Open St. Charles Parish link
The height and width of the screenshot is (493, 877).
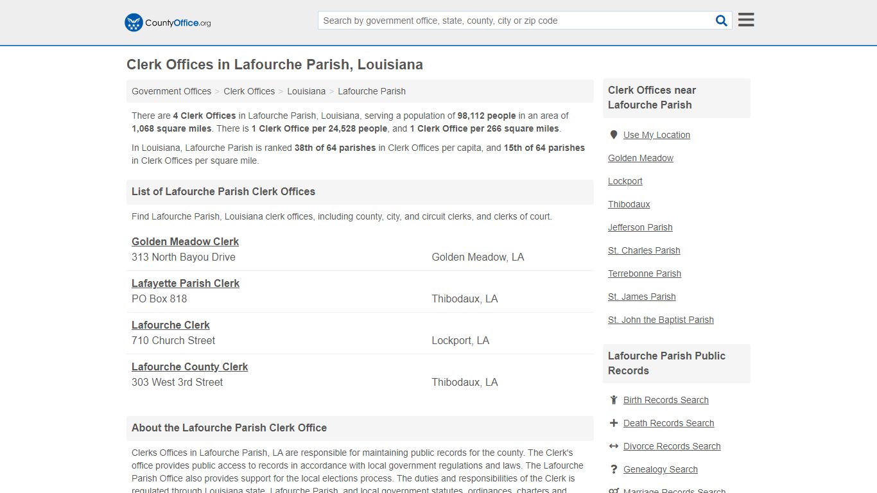pos(644,250)
